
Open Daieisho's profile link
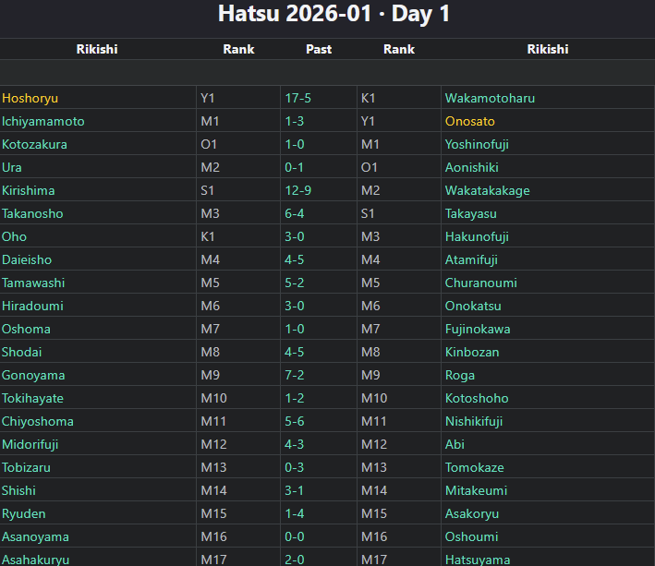(x=27, y=259)
